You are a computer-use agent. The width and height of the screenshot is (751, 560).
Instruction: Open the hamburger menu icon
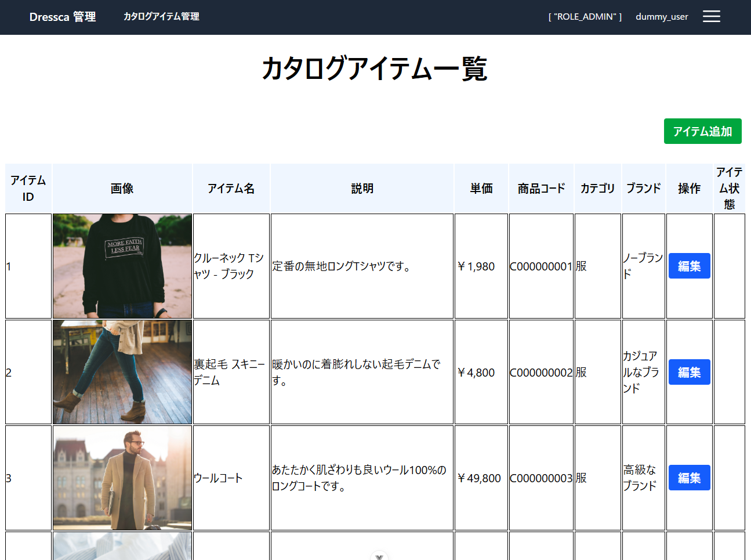711,17
